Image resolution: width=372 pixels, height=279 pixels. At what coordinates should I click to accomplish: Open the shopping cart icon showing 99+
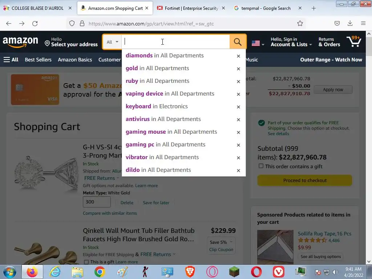coord(354,41)
